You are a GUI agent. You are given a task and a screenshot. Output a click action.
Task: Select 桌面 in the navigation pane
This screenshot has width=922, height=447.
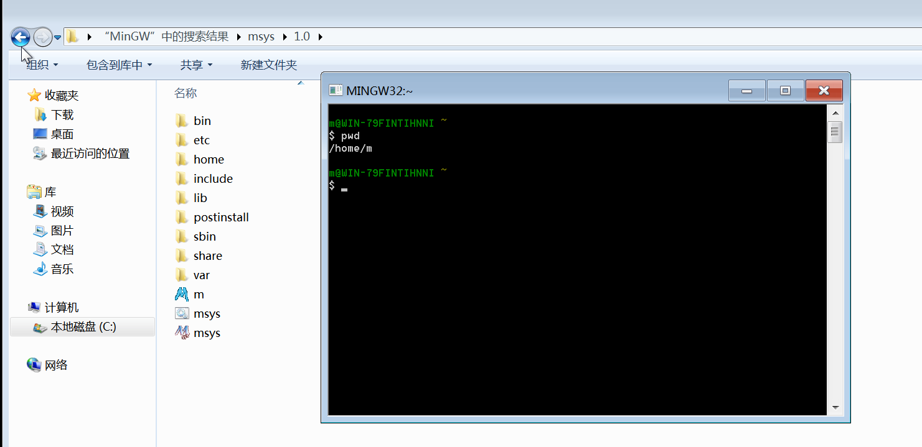62,134
